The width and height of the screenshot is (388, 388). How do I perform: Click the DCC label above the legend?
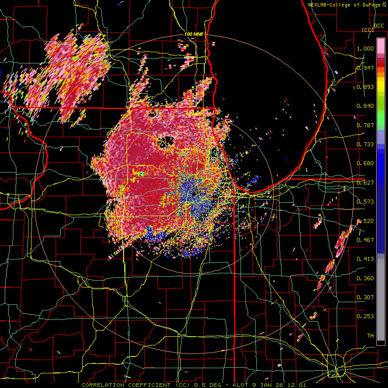click(x=379, y=26)
